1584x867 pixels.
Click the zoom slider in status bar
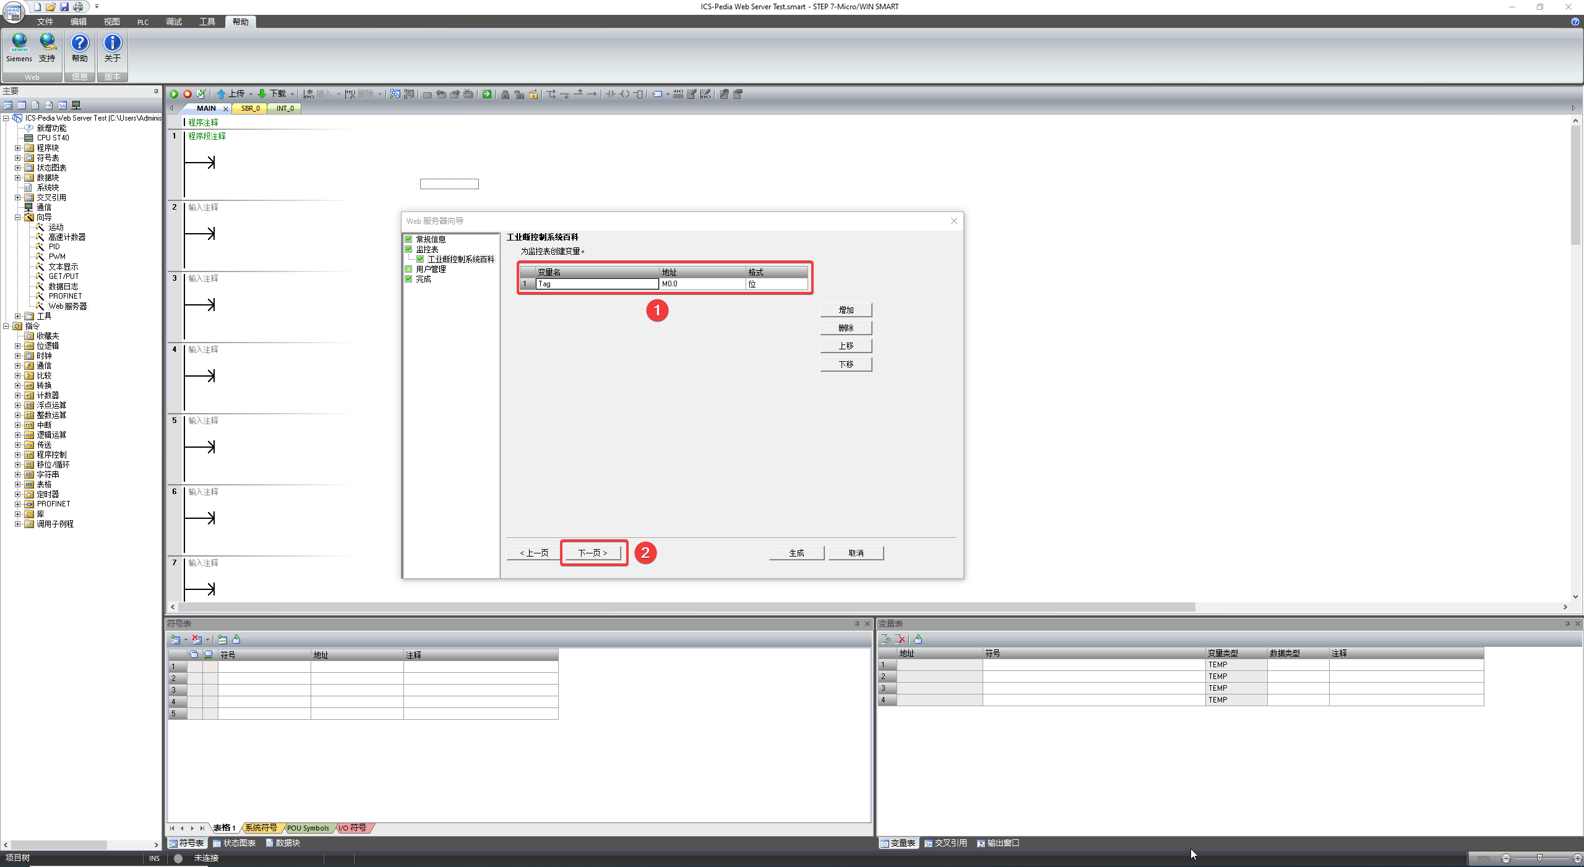click(x=1539, y=858)
